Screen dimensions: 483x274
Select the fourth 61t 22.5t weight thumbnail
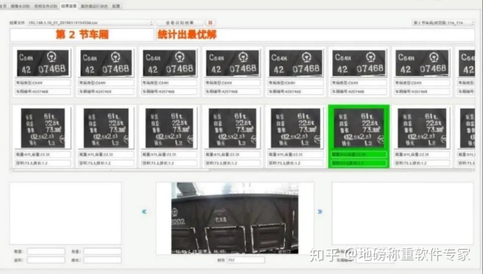coord(233,128)
